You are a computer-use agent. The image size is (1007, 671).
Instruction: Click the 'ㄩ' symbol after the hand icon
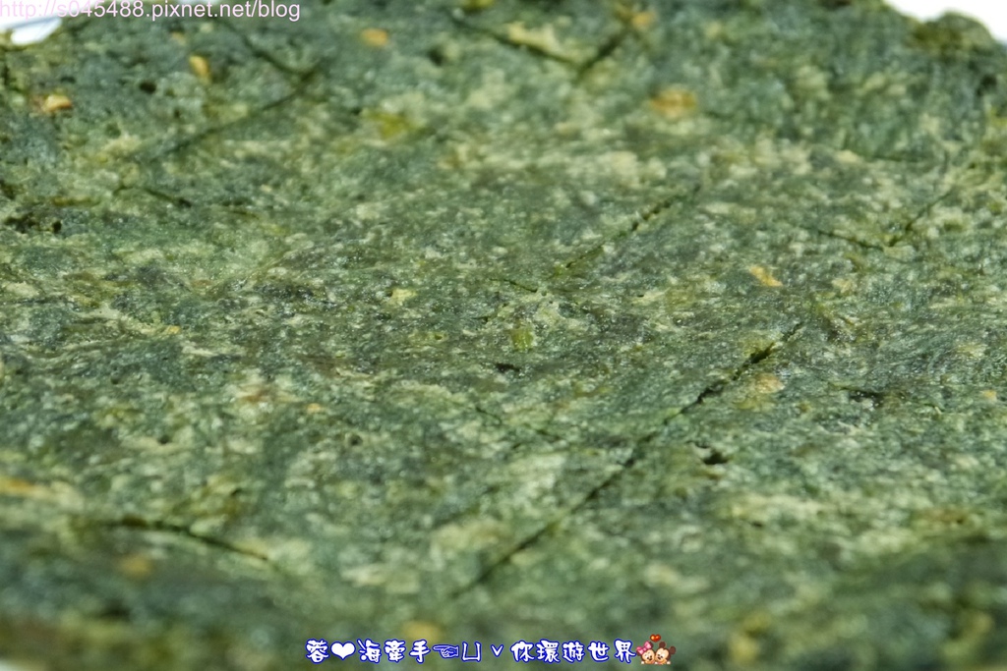point(472,651)
